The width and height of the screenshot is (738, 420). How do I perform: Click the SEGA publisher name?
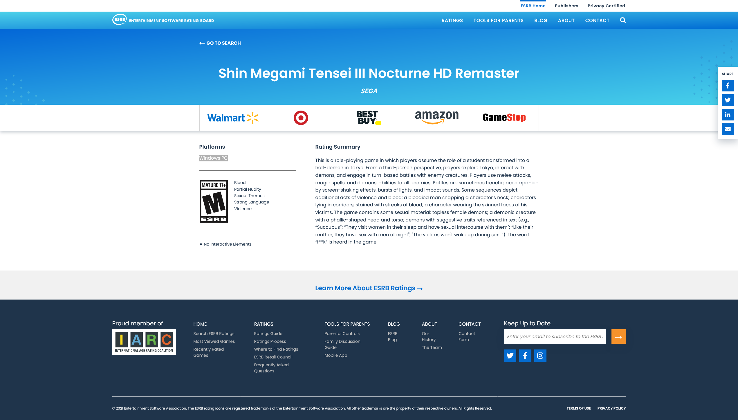[x=369, y=91]
